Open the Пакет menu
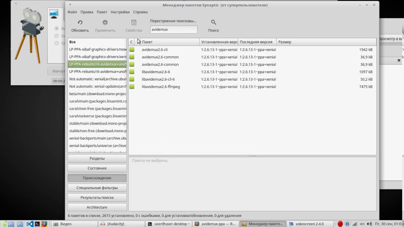 (x=102, y=12)
